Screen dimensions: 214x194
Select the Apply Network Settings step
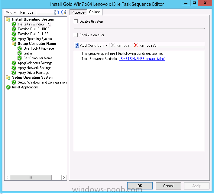(34, 68)
